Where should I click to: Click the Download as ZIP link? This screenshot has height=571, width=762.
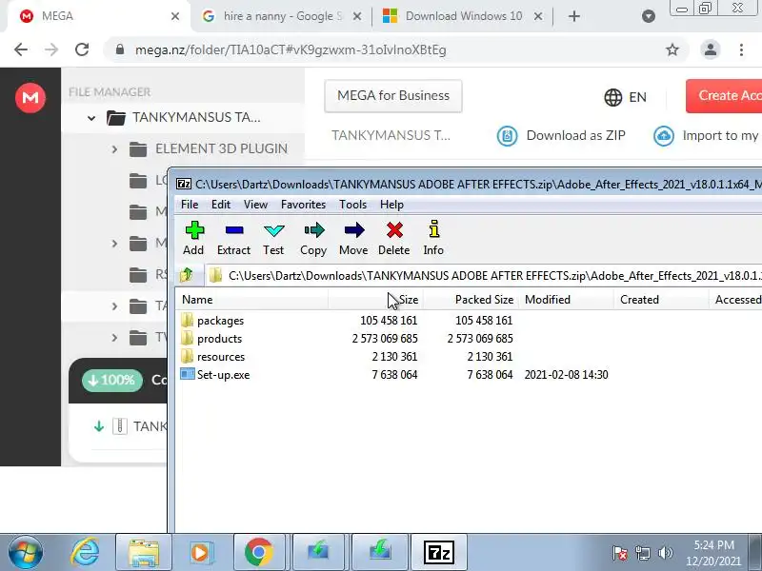(x=575, y=135)
